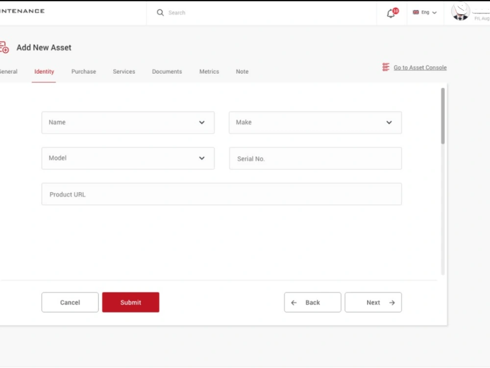Expand the Name dropdown
490x368 pixels.
click(x=128, y=122)
